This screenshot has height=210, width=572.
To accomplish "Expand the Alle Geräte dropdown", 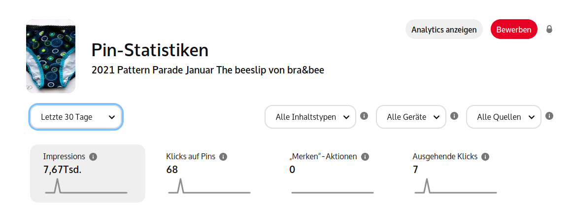I will (x=411, y=117).
